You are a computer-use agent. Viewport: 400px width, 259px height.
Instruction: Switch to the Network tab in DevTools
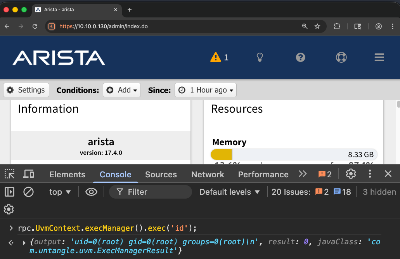point(207,174)
